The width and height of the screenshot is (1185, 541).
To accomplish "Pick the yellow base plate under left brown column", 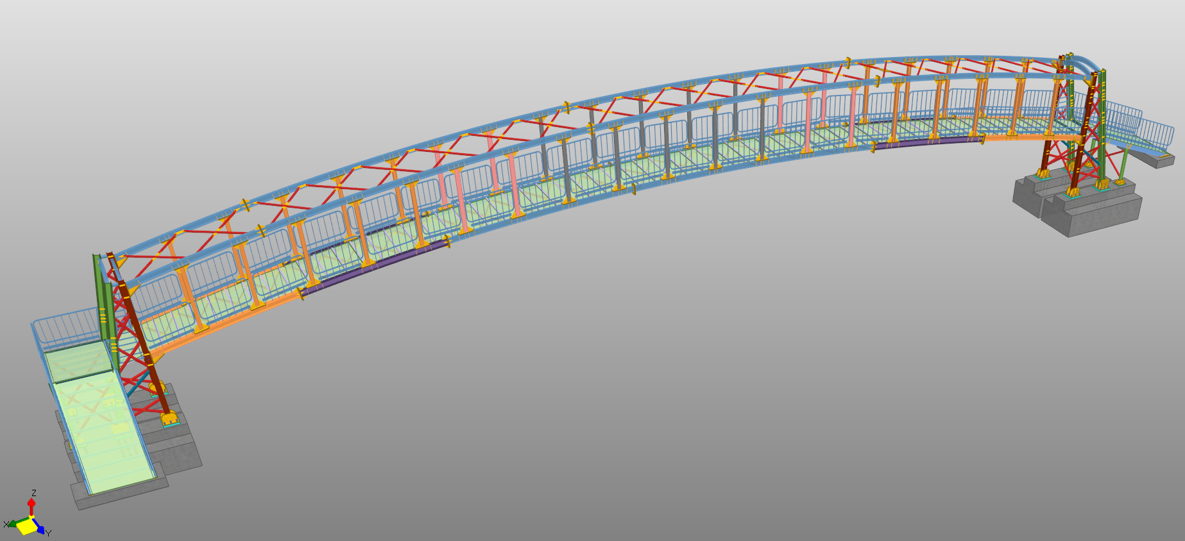I will click(169, 420).
